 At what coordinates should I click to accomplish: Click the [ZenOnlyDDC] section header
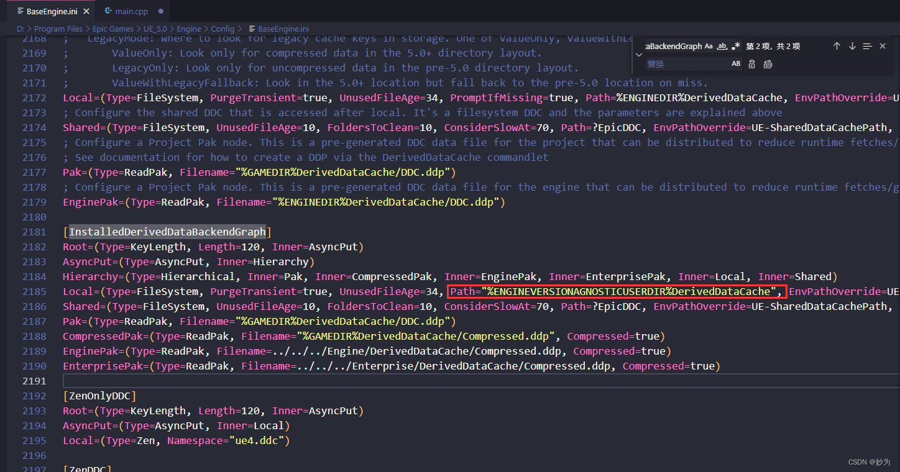tap(99, 396)
